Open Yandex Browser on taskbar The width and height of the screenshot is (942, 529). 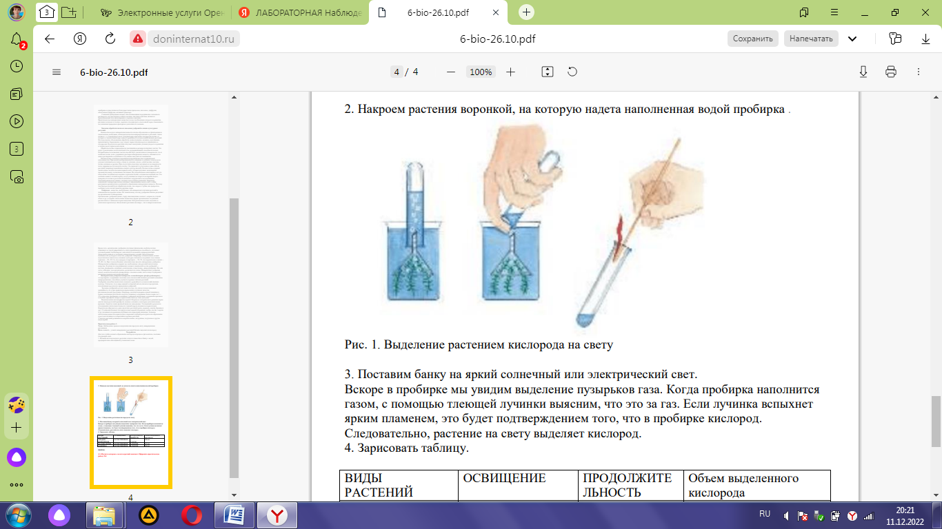pyautogui.click(x=278, y=515)
